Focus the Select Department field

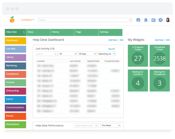(x=86, y=125)
